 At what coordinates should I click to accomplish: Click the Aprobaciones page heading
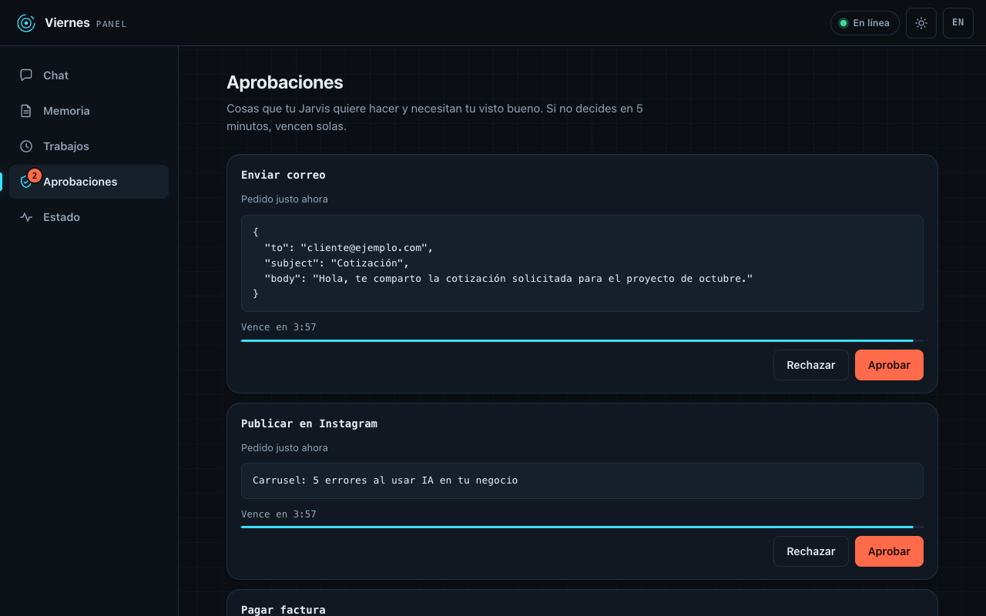coord(285,82)
